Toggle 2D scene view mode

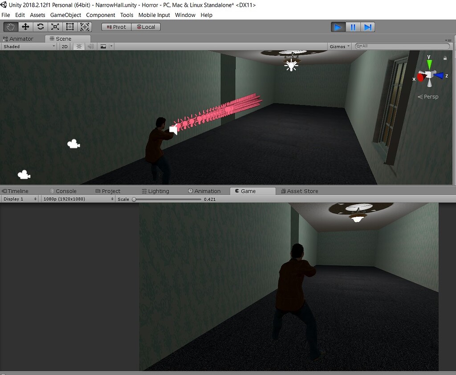64,46
